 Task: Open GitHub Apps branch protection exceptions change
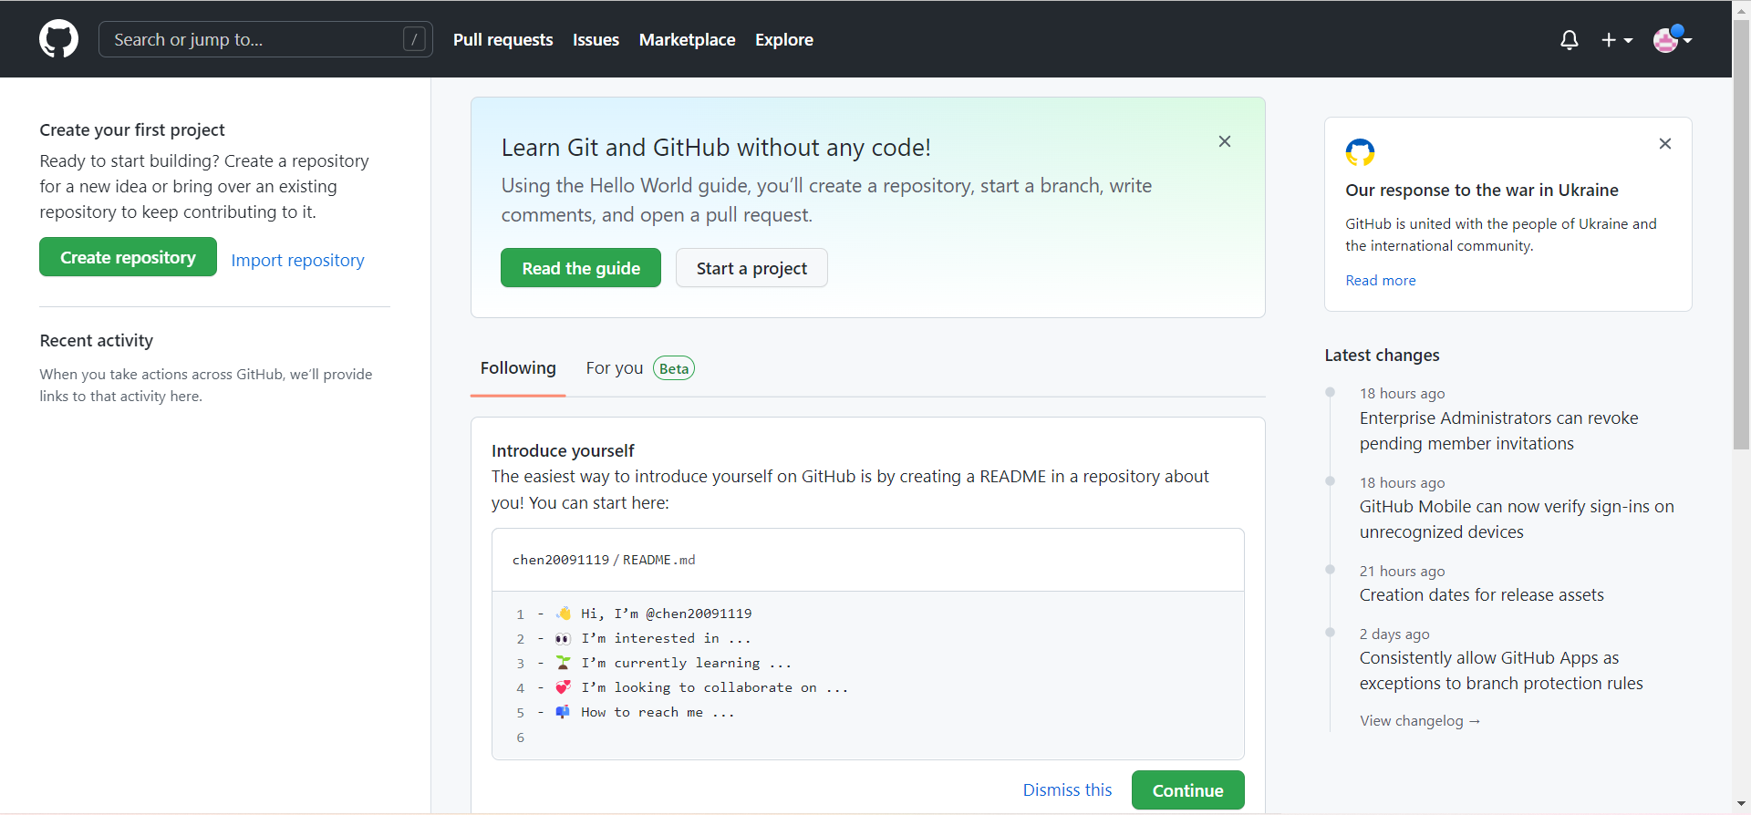[x=1501, y=671]
